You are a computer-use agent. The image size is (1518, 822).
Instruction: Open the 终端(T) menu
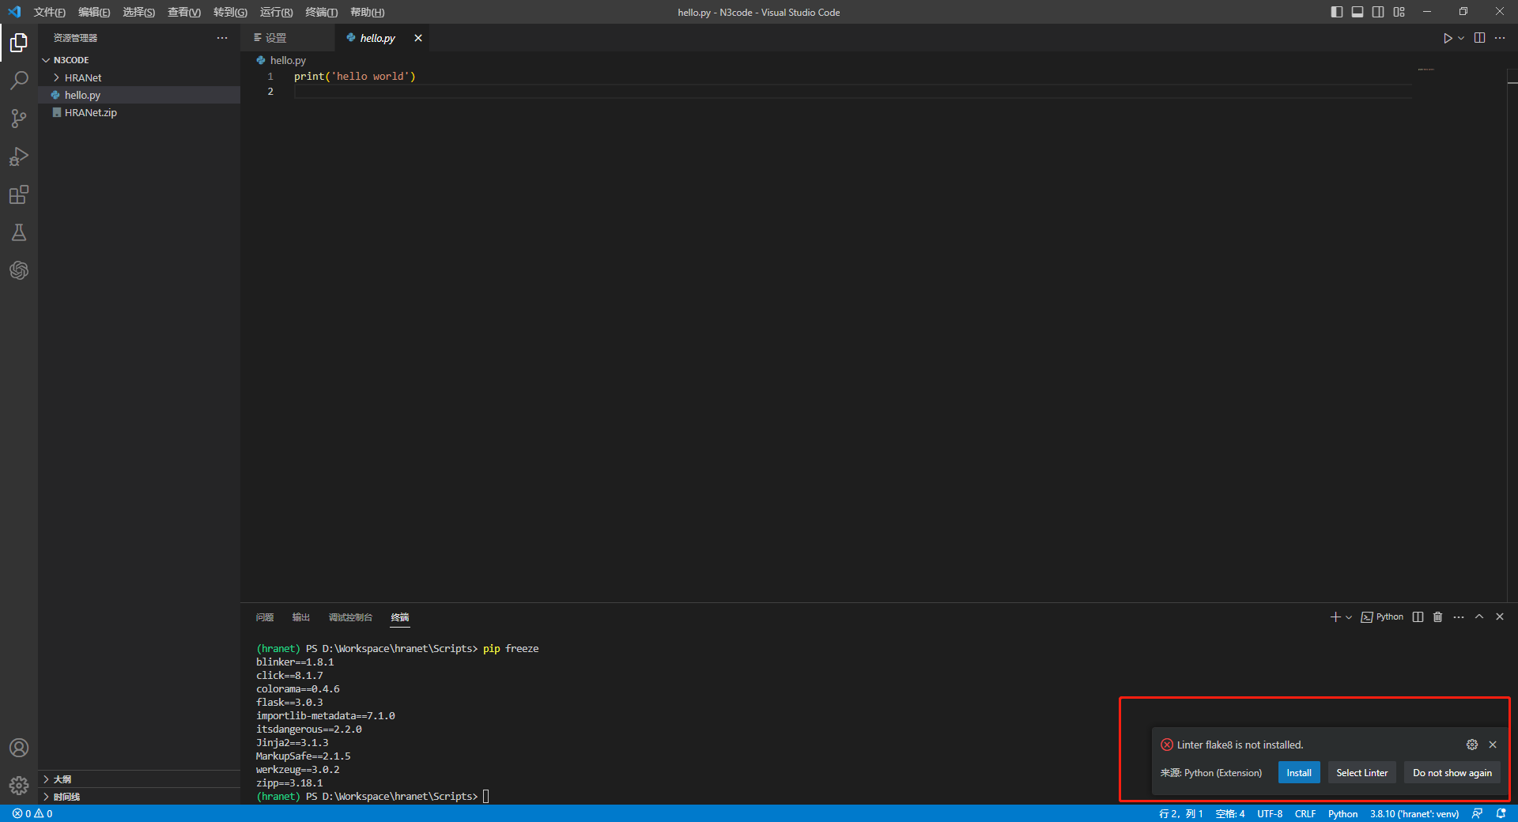321,12
